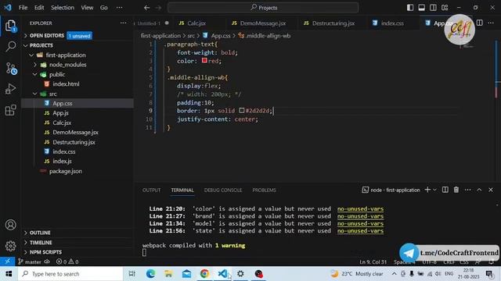Open Chrome from the taskbar

[x=204, y=274]
